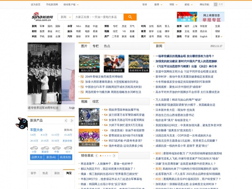Click picture icon beside 加拿大西部遭暴雨 headline
The width and height of the screenshot is (252, 189).
pos(82,82)
